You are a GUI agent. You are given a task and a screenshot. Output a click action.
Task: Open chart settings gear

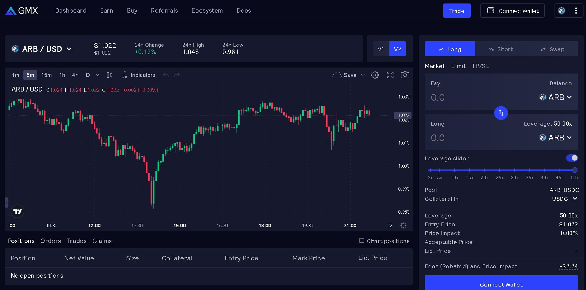(375, 75)
